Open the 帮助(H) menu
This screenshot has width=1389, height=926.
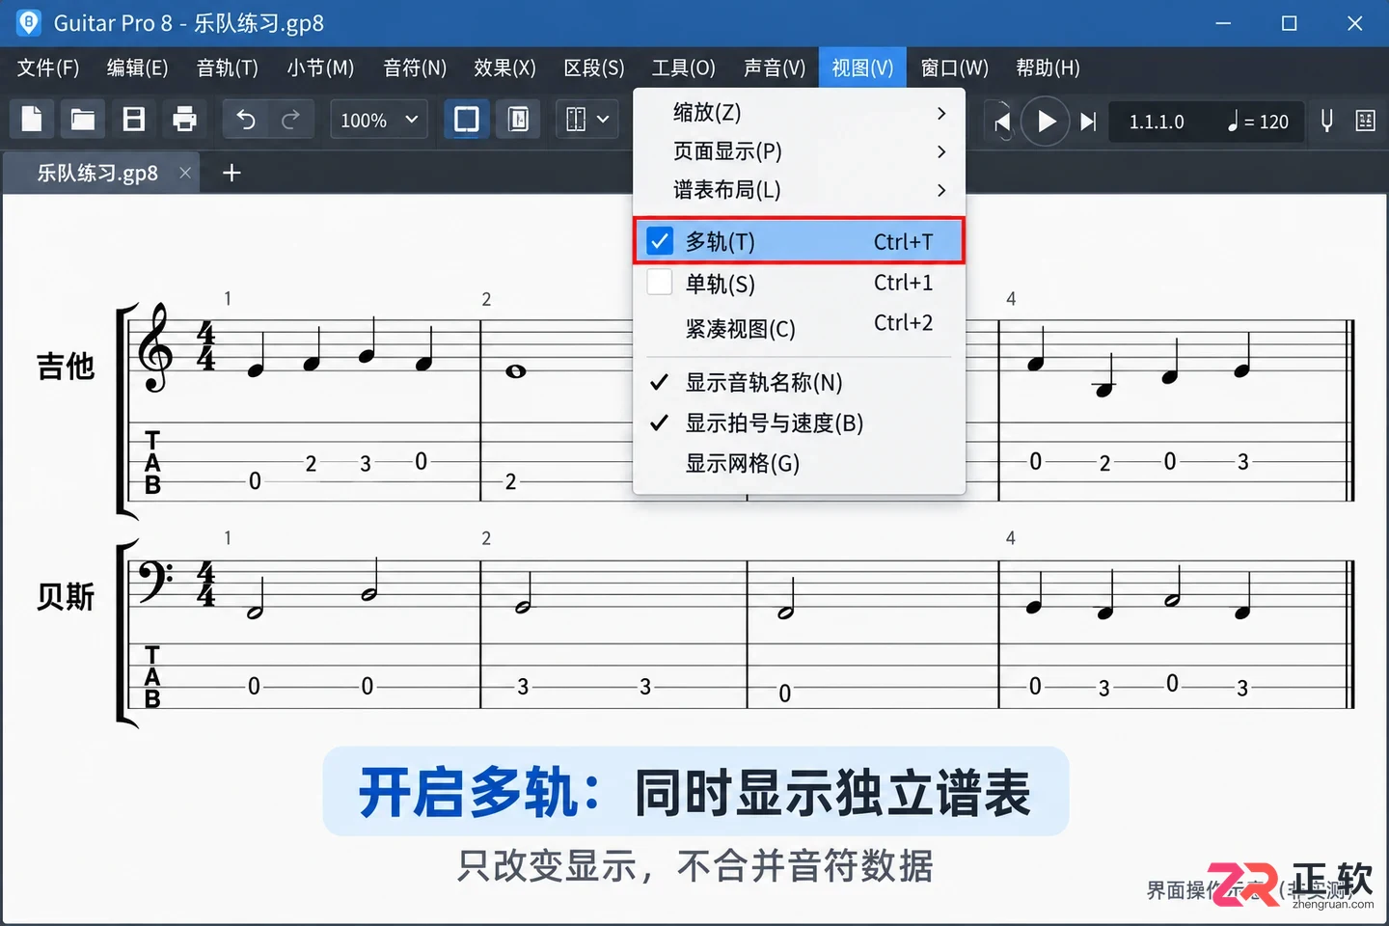pyautogui.click(x=1048, y=68)
